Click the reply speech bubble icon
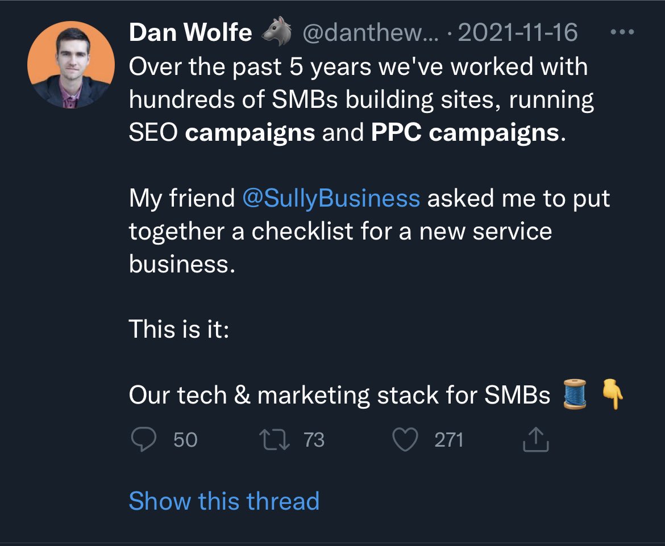The width and height of the screenshot is (665, 546). click(144, 440)
